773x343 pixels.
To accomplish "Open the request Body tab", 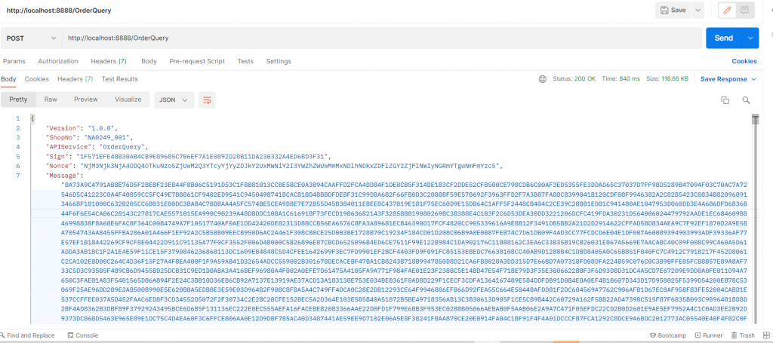I will click(x=149, y=62).
